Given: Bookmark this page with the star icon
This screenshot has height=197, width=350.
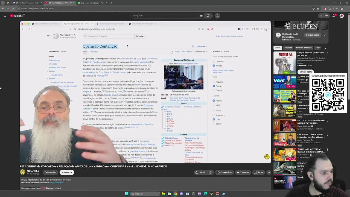Looking at the screenshot, I should pos(318,8).
